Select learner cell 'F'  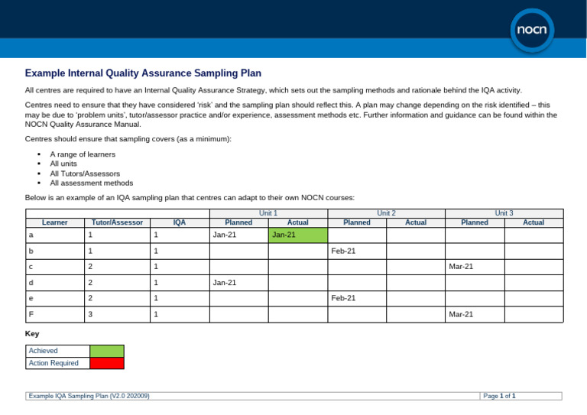55,314
